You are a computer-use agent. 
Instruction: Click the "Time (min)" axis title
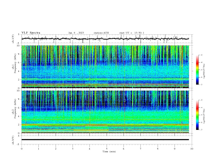109,151
